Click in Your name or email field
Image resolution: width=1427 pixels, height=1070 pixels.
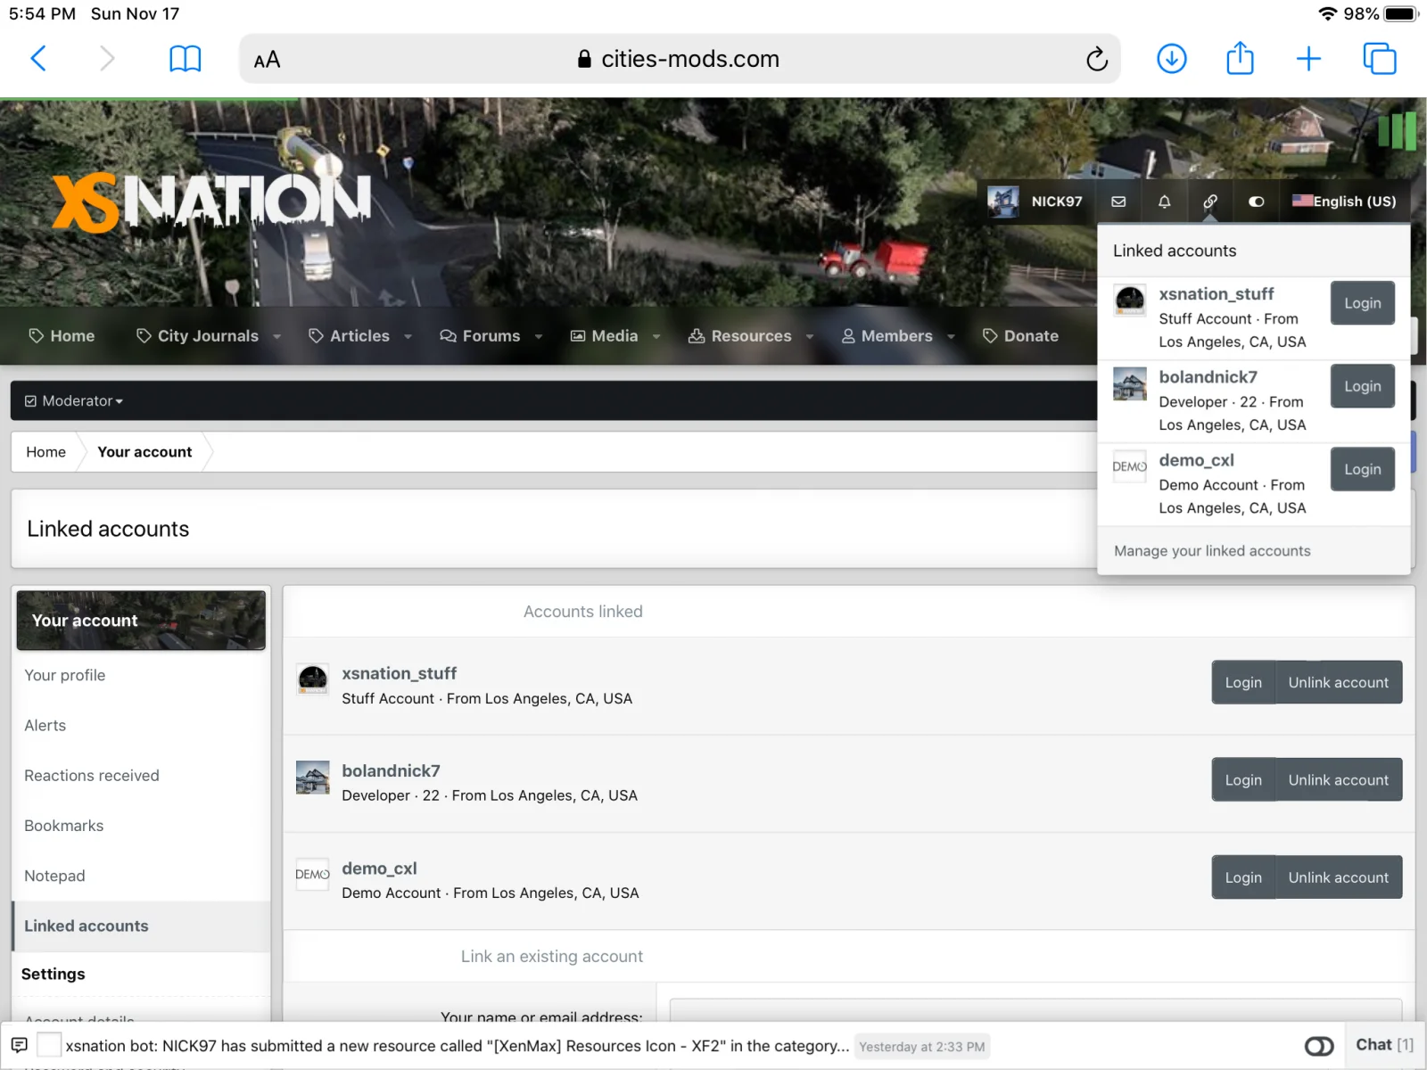coord(1035,1010)
